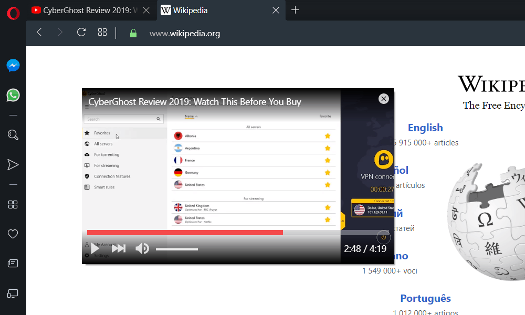Skip to the next video
This screenshot has width=525, height=315.
[x=119, y=248]
